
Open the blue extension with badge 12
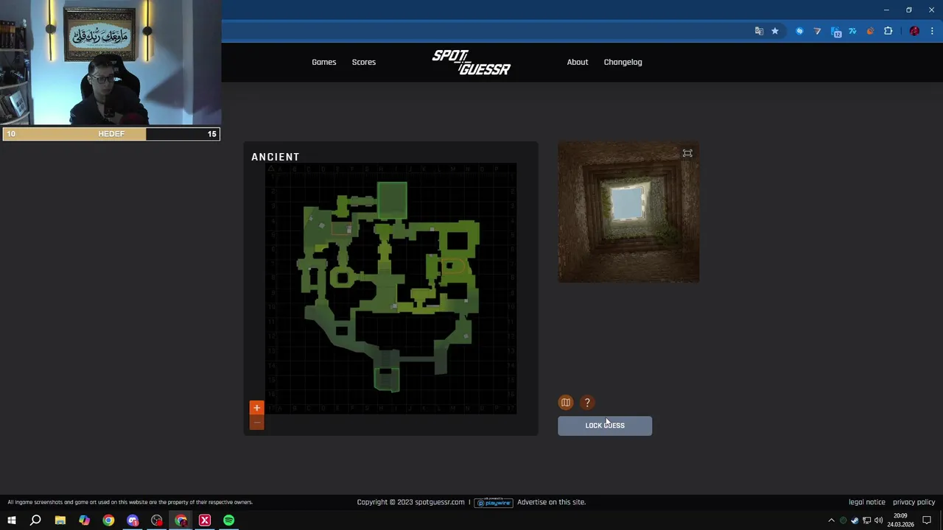coord(835,32)
